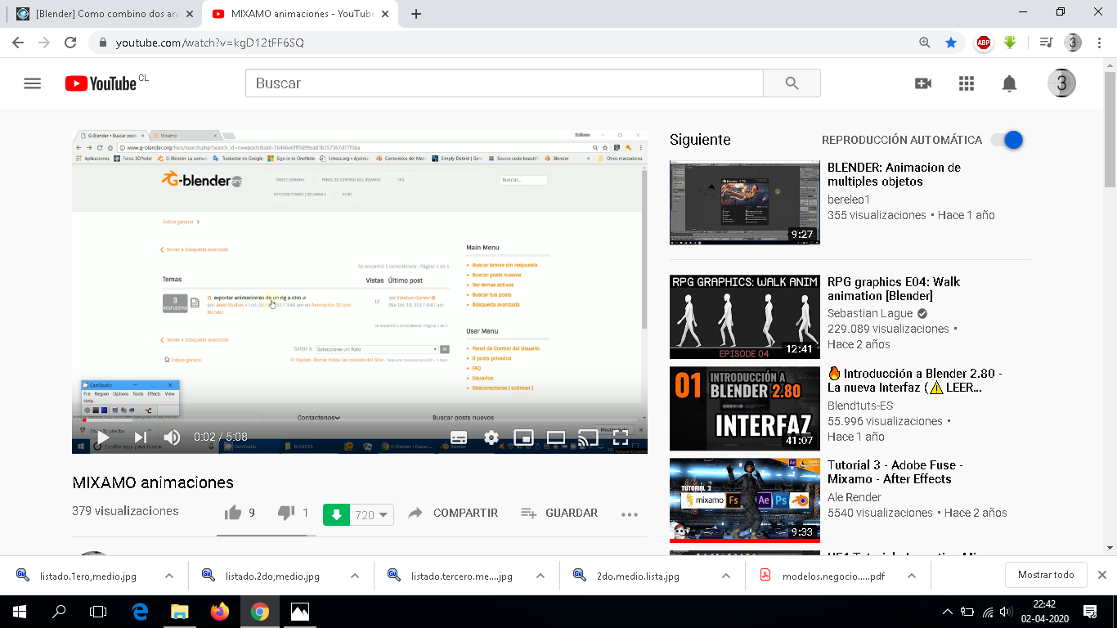The width and height of the screenshot is (1117, 628).
Task: Play the MIXAMO animaciones video
Action: (x=103, y=437)
